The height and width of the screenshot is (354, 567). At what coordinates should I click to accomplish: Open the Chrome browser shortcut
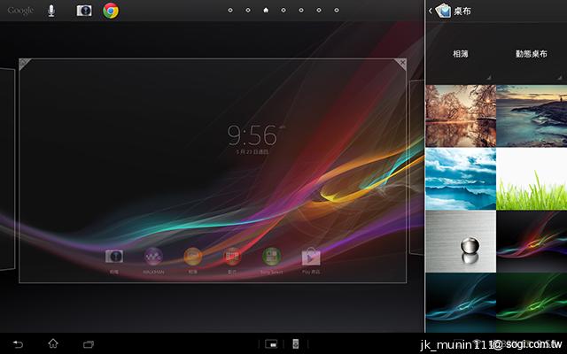111,11
